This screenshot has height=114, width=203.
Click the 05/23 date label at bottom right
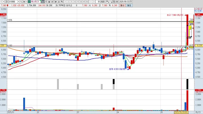click(x=198, y=112)
